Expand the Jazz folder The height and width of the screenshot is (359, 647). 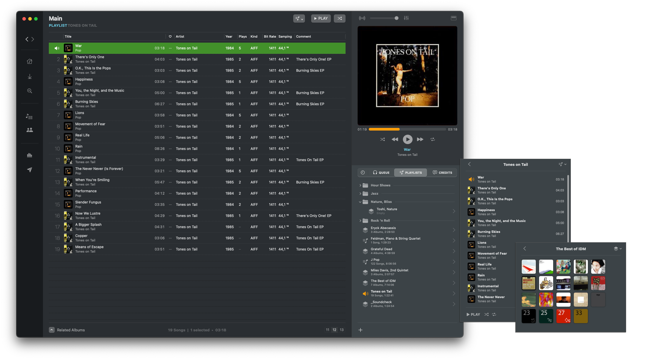pyautogui.click(x=360, y=193)
